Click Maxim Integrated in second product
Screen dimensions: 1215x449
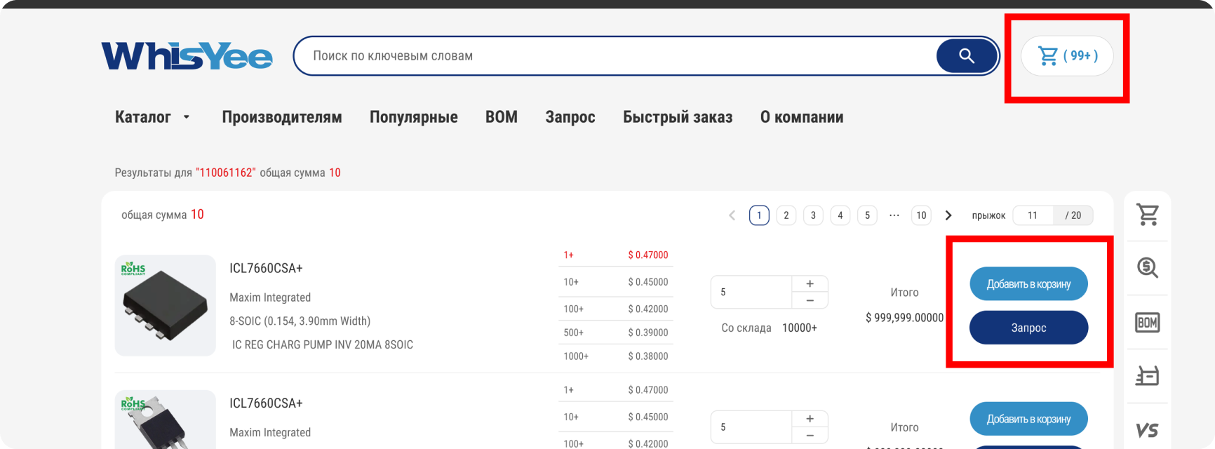click(x=270, y=433)
